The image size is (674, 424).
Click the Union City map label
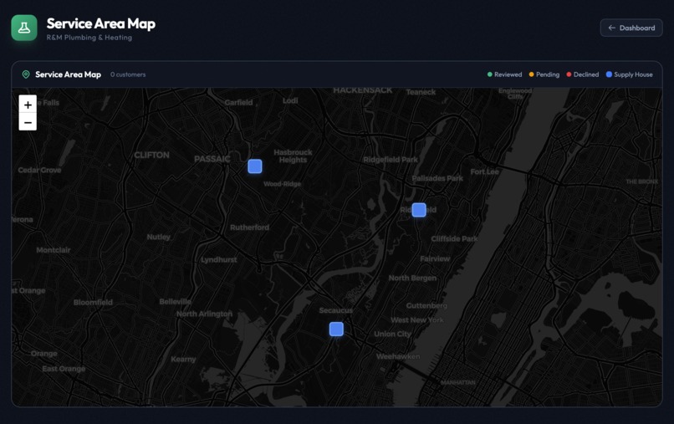point(392,334)
